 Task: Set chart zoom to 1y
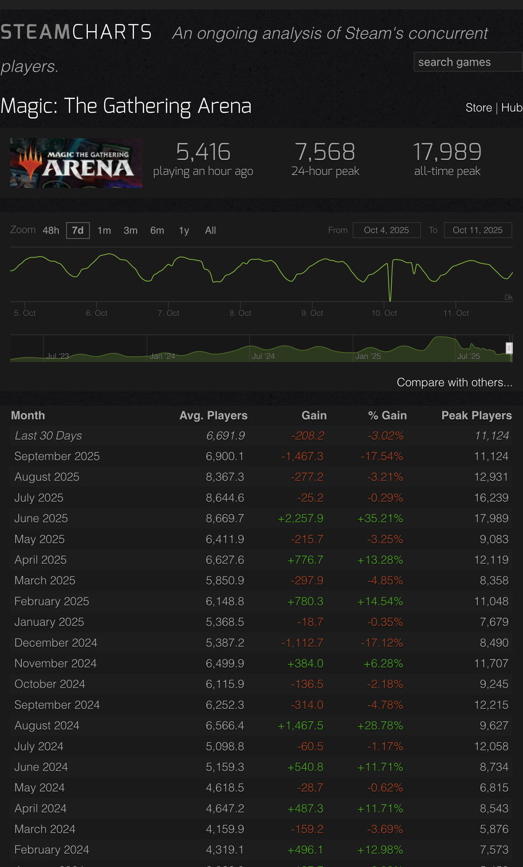(x=184, y=230)
